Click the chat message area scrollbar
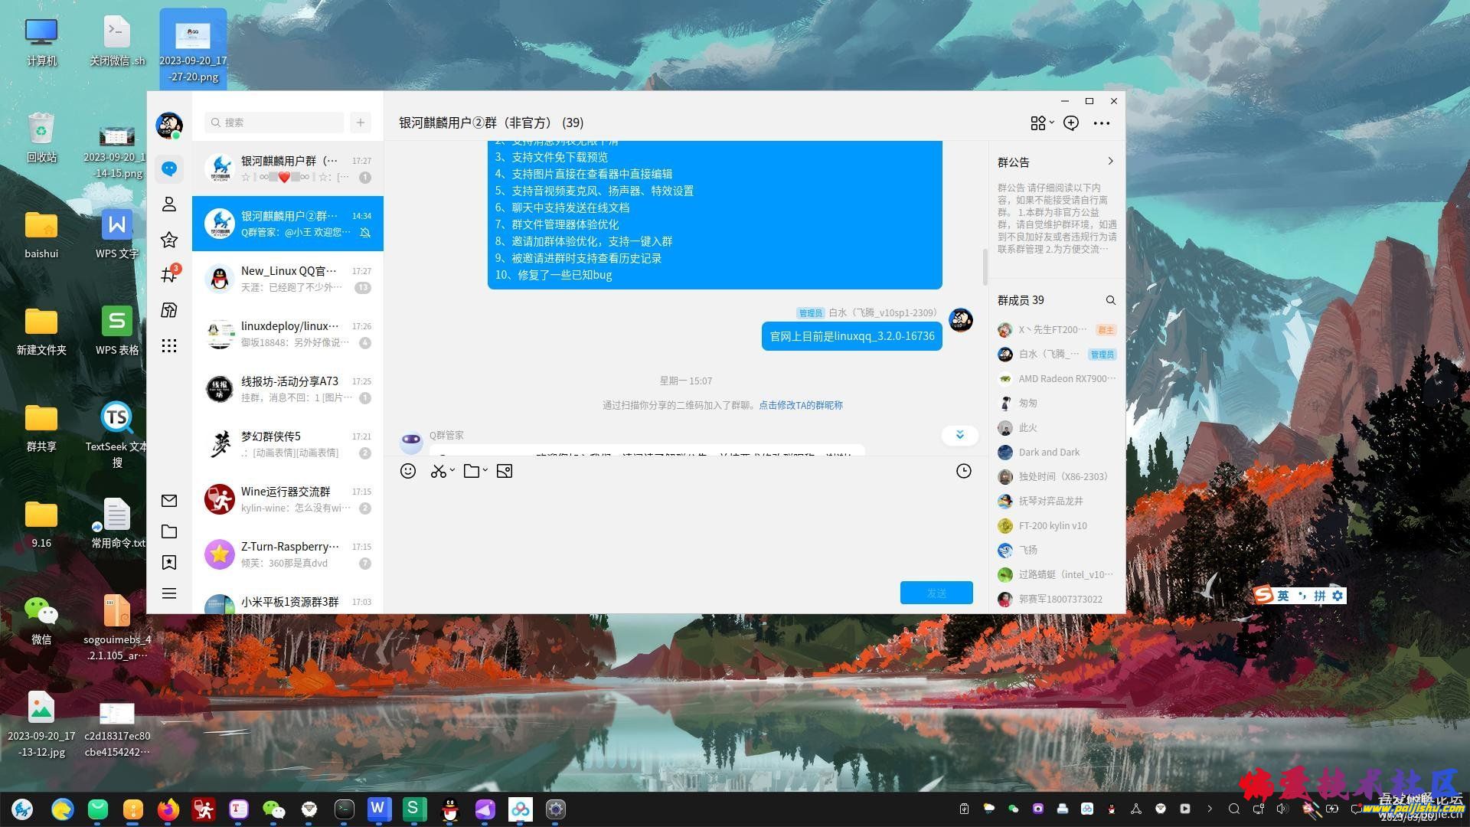This screenshot has width=1470, height=827. tap(985, 266)
